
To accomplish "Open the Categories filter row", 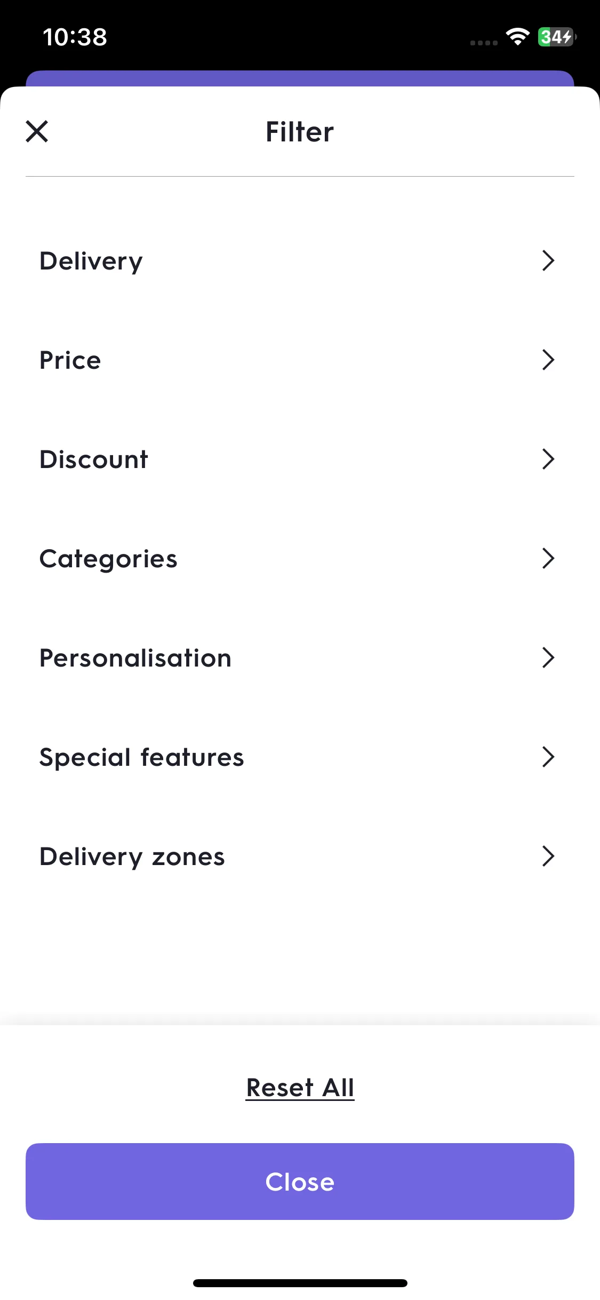I will pyautogui.click(x=300, y=558).
